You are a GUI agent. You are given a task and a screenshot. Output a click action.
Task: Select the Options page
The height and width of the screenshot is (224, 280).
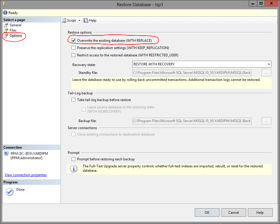[x=16, y=36]
